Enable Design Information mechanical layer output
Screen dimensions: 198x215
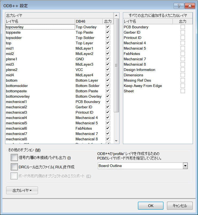pos(183,70)
